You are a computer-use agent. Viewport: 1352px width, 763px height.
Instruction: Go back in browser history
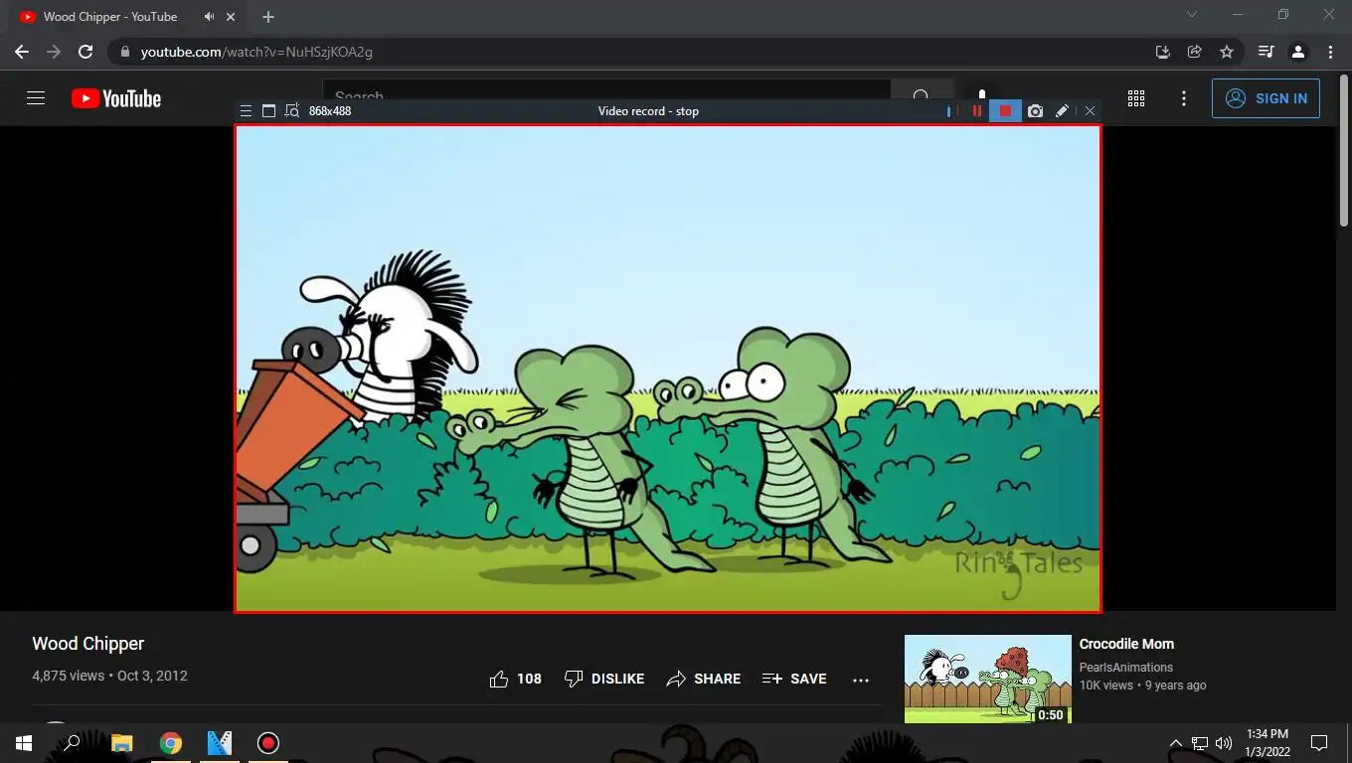click(x=22, y=52)
